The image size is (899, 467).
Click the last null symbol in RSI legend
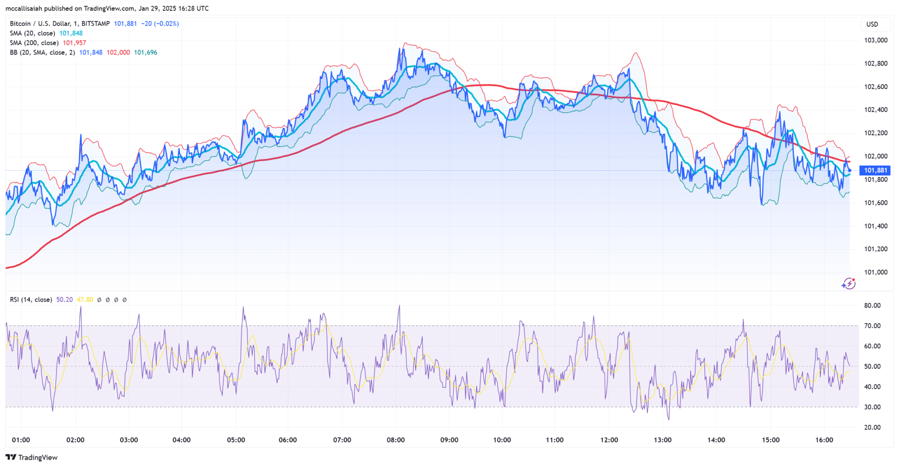pos(124,300)
